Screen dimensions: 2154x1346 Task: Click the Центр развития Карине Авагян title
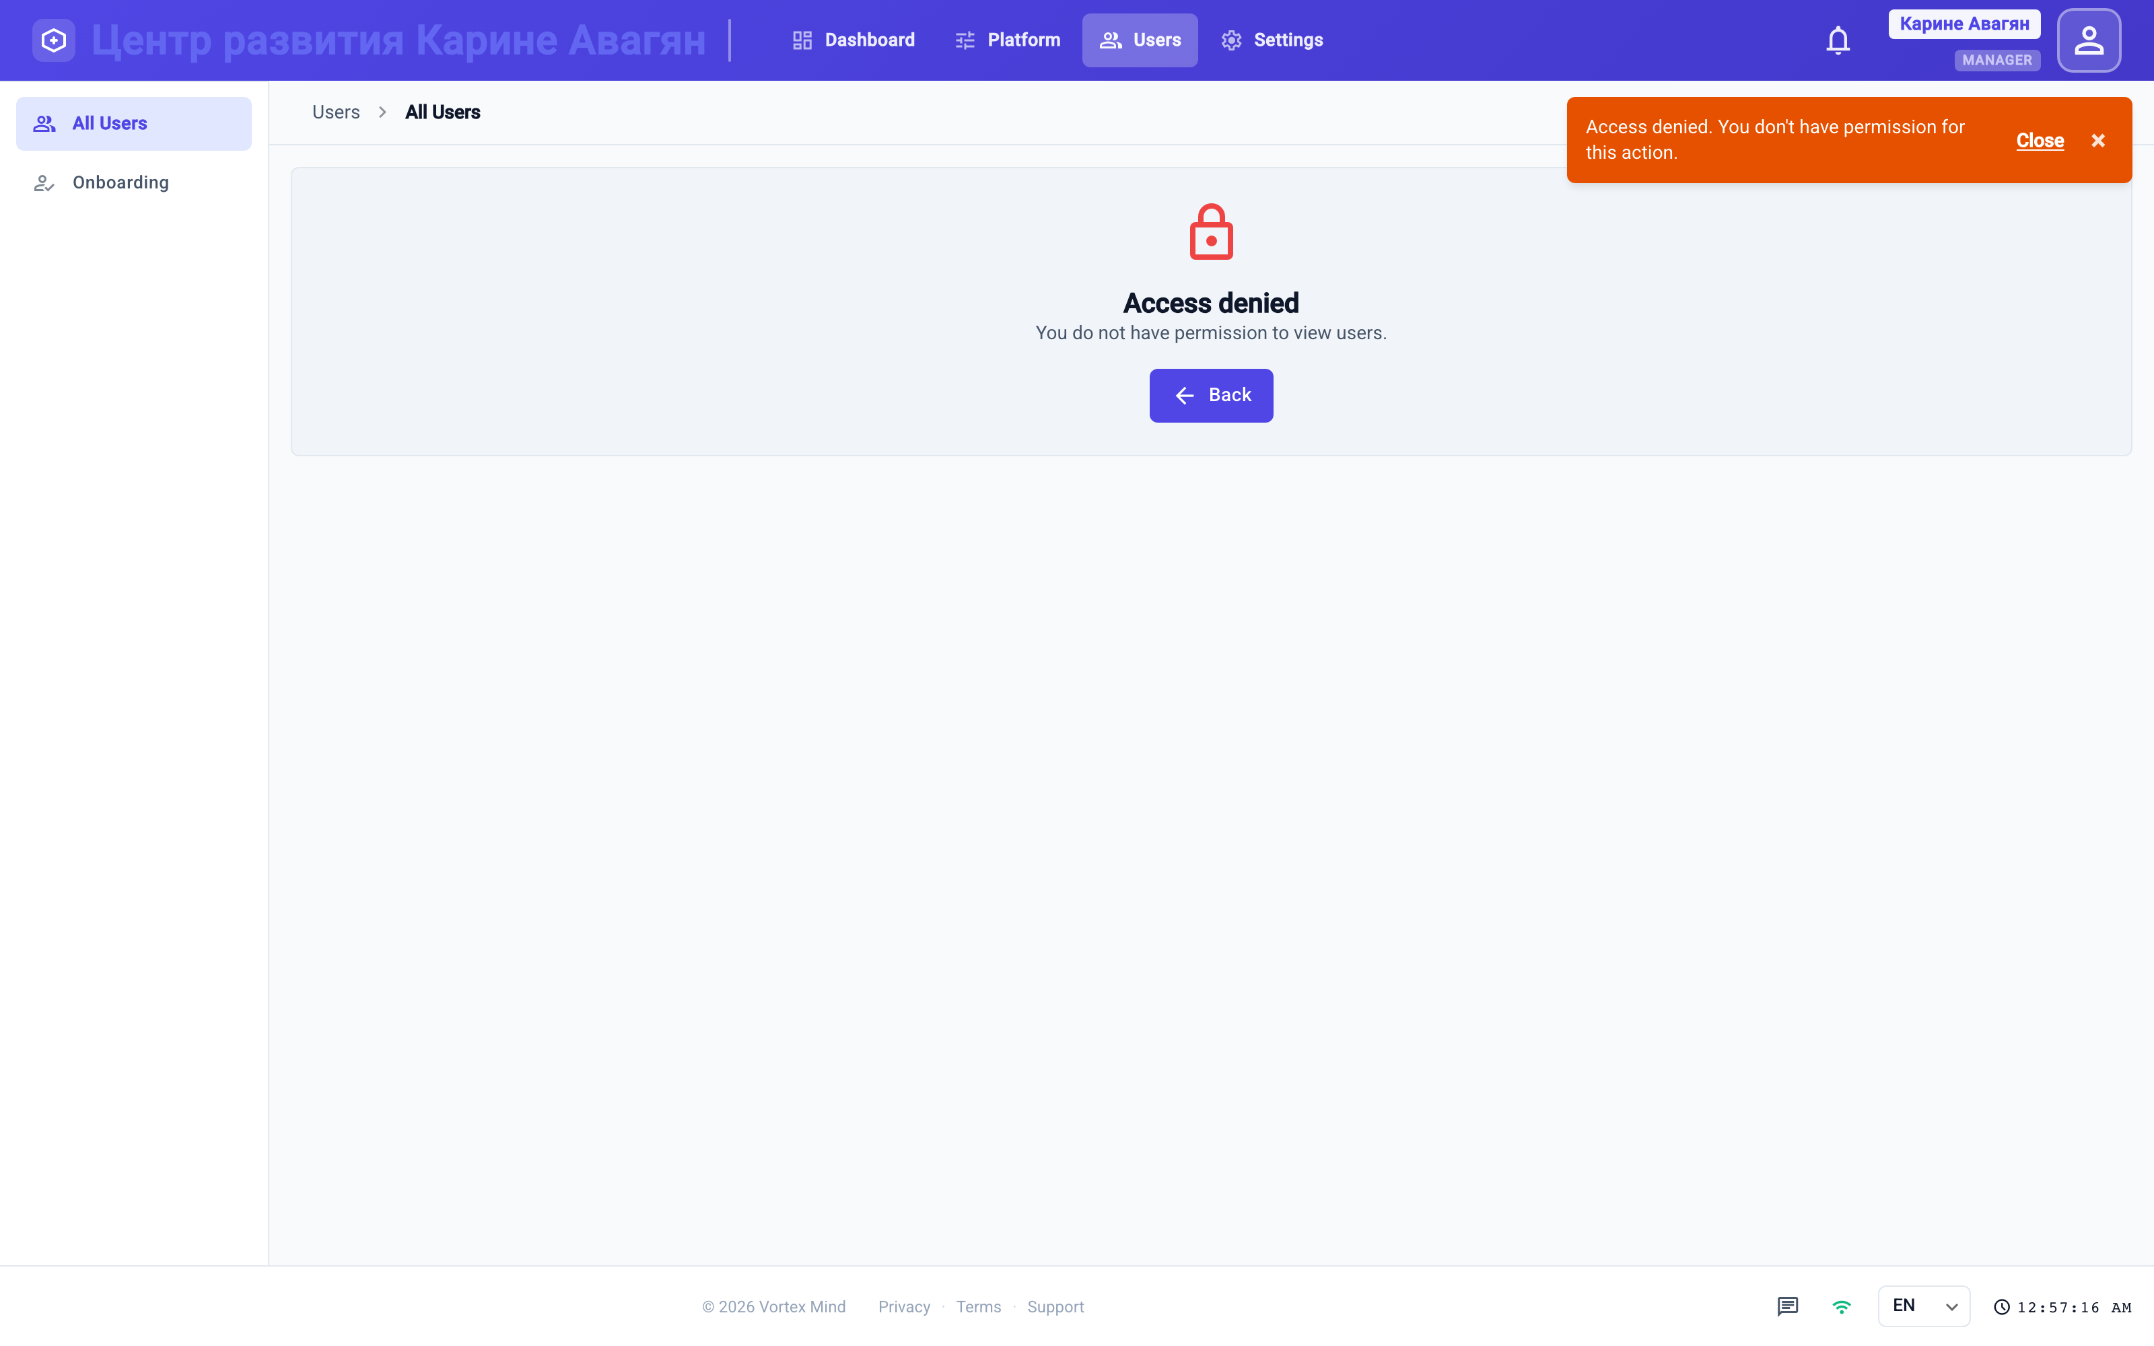(398, 40)
